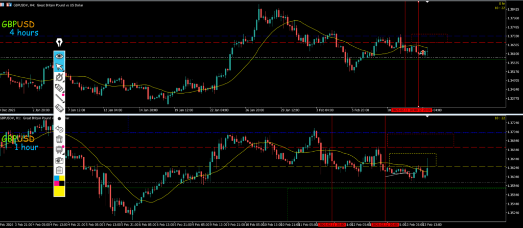This screenshot has width=523, height=228.
Task: Click the chart shift triangle on H1 chart
Action: (x=427, y=117)
